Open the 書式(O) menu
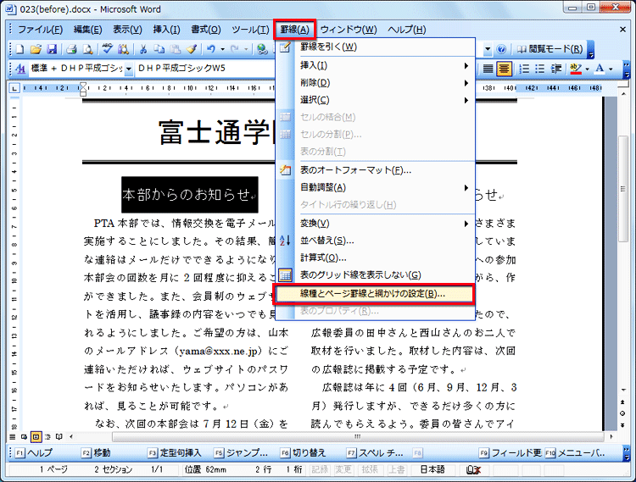Screen dimensions: 636x482 pos(206,30)
